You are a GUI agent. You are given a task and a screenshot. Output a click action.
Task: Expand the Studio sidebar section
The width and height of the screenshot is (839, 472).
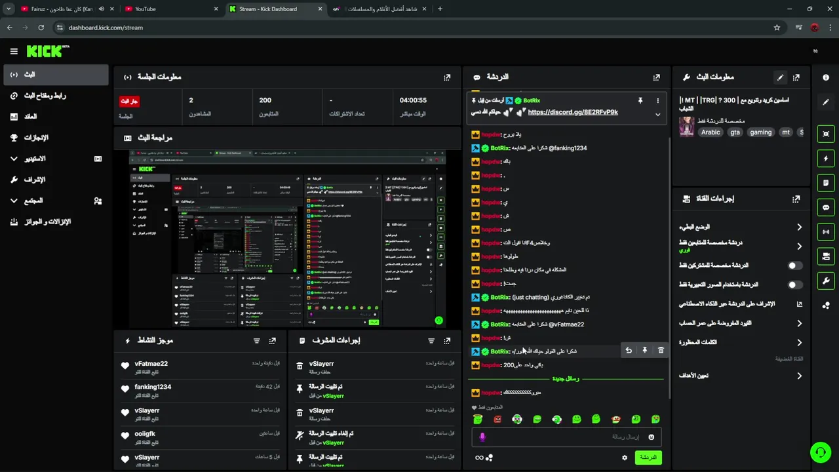[56, 159]
